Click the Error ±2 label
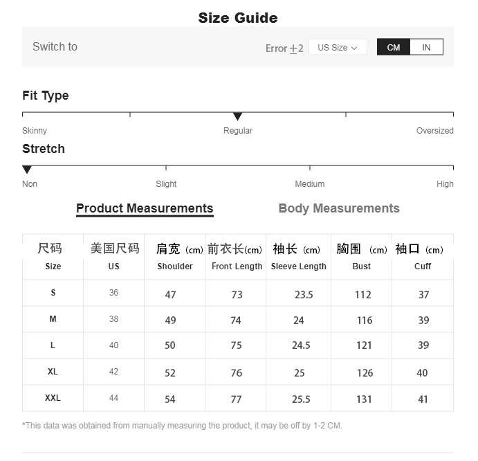The image size is (478, 461). [284, 48]
